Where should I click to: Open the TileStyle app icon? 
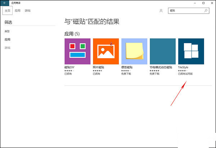191,51
